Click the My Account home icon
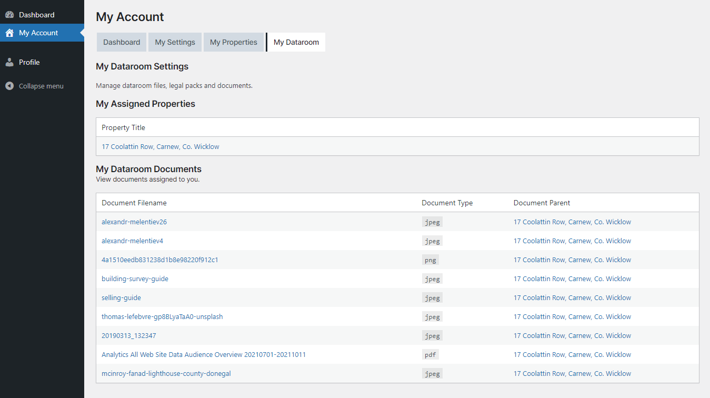 point(9,33)
